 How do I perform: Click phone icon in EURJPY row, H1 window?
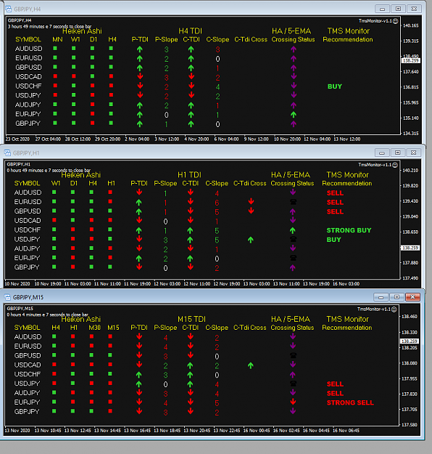click(293, 258)
